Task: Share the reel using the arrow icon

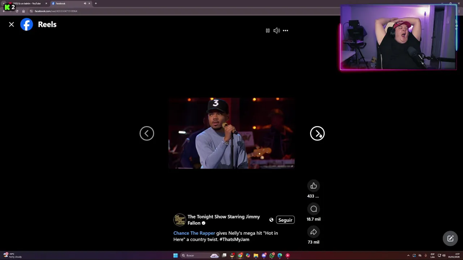Action: click(314, 232)
